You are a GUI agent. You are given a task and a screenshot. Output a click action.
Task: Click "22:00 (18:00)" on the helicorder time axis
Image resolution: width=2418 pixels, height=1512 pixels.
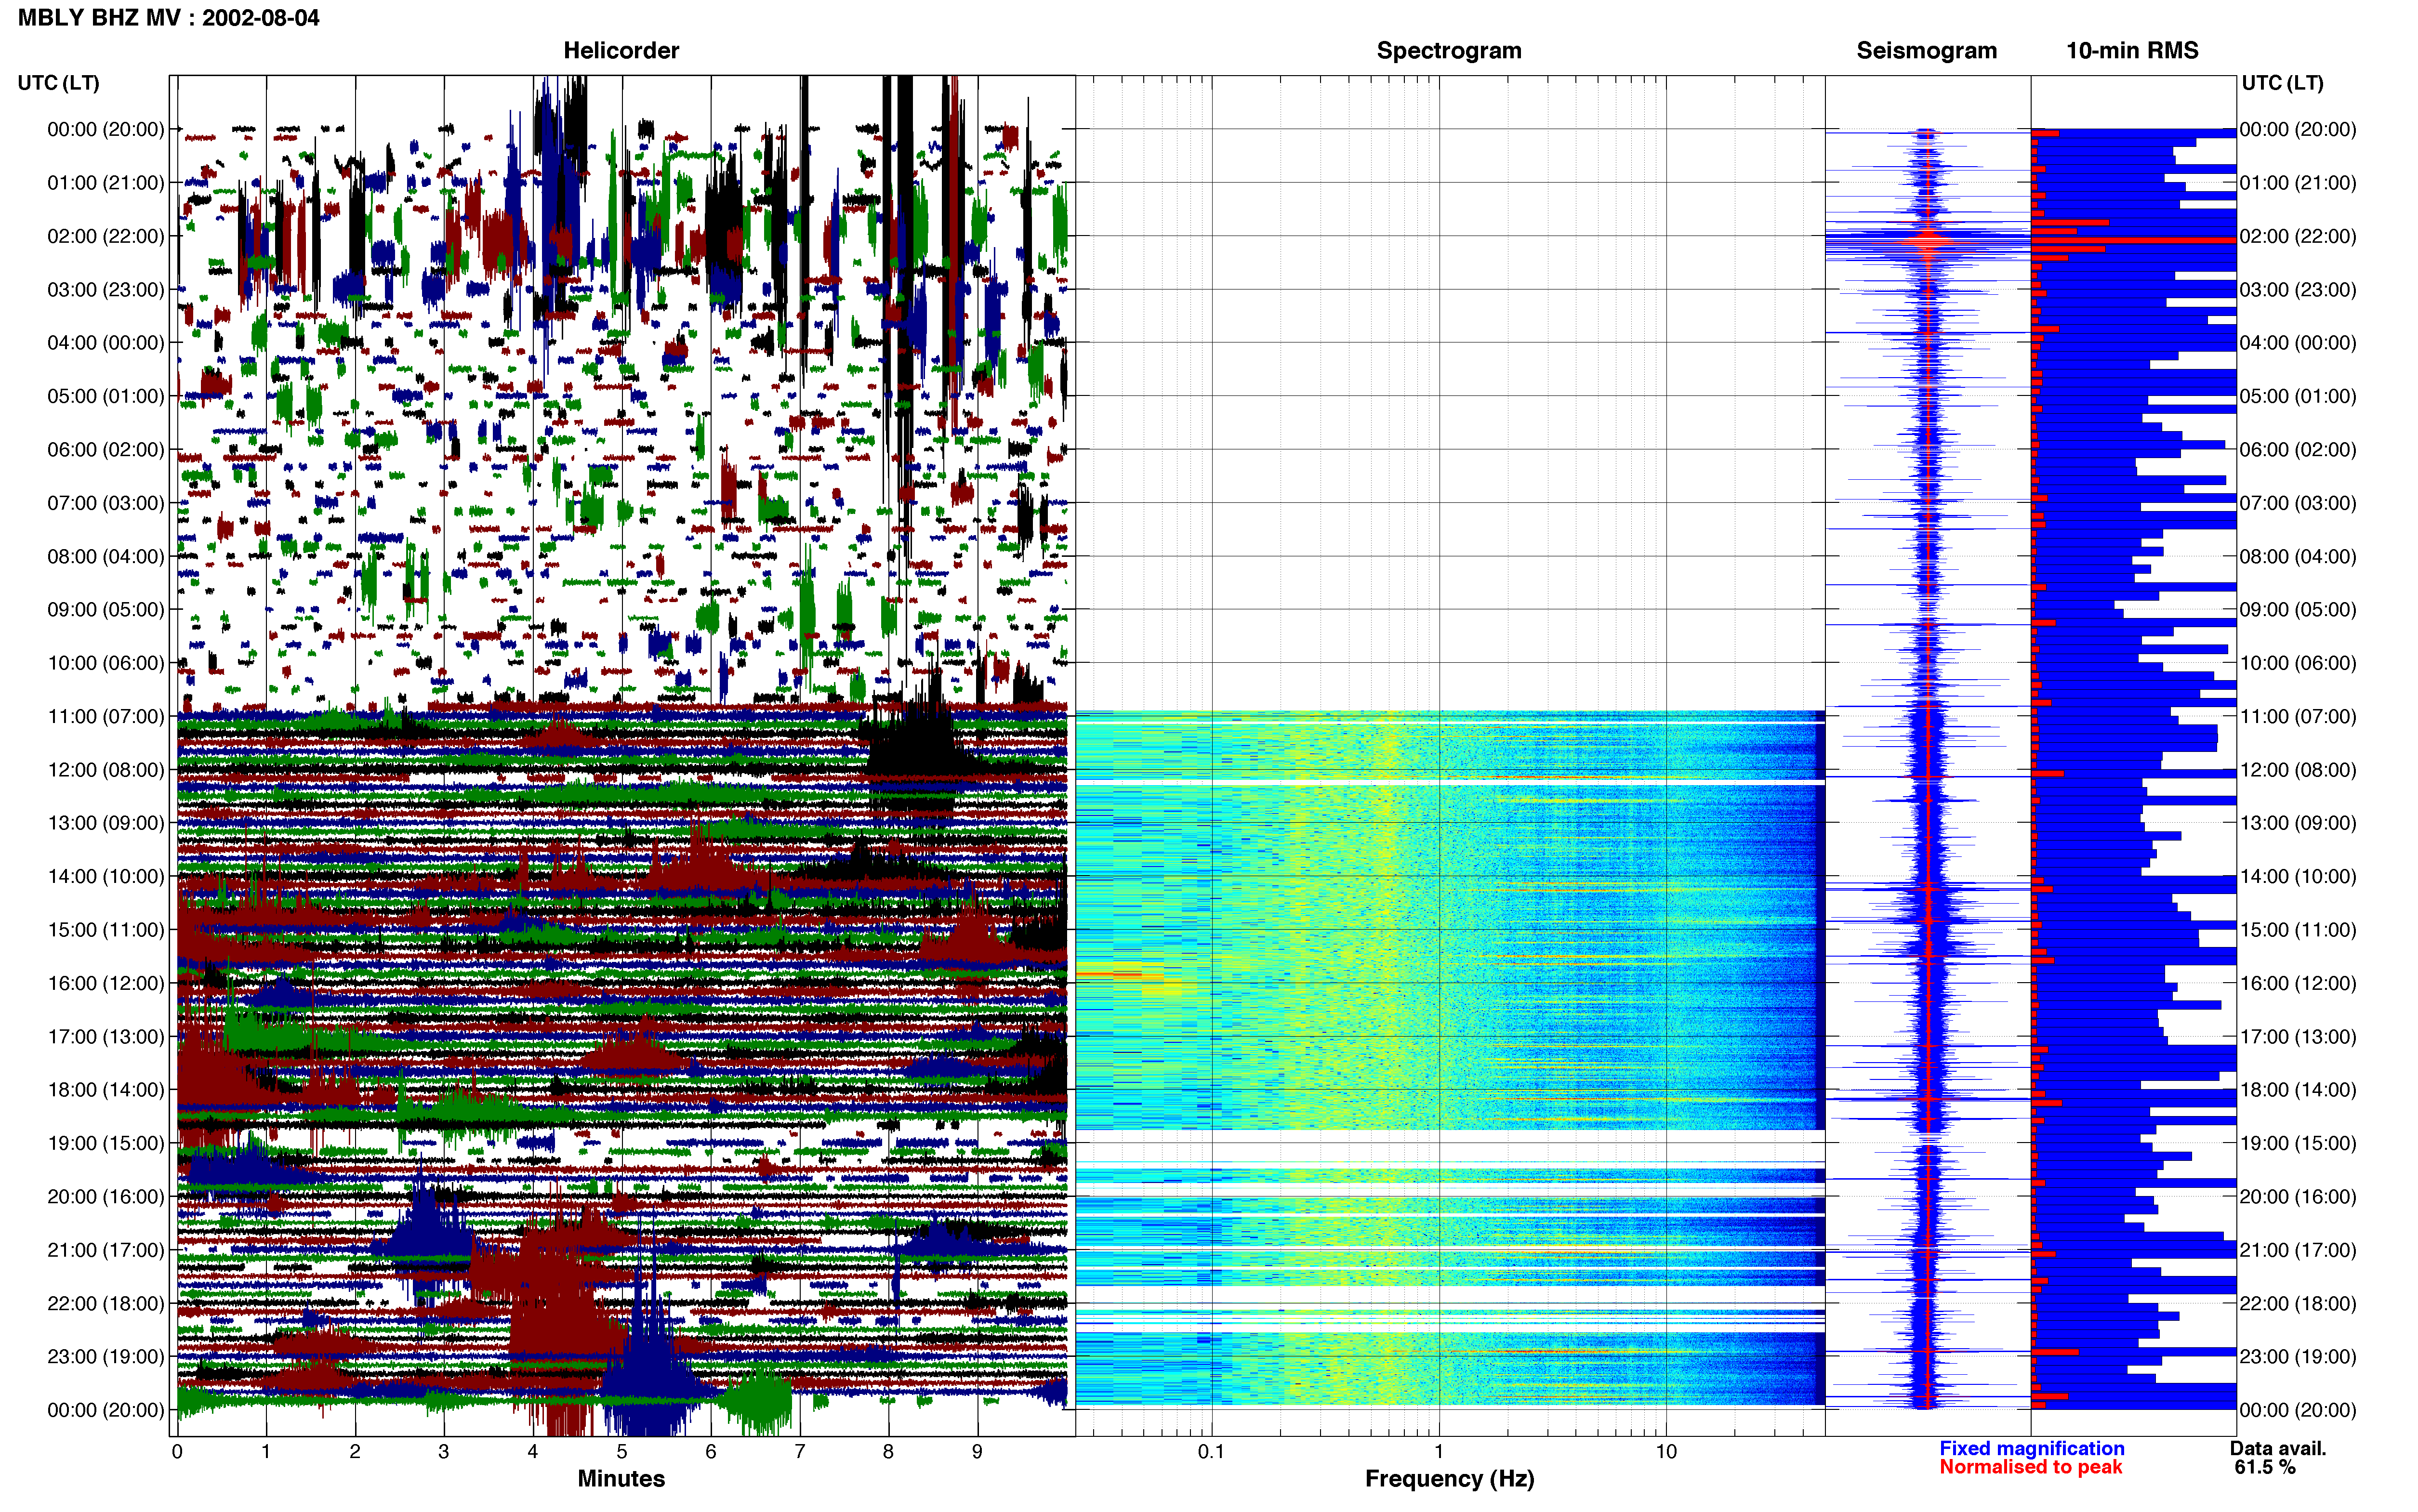point(106,1303)
